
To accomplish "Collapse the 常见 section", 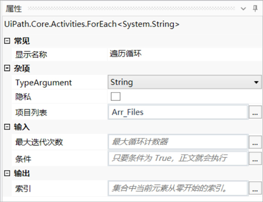I will click(x=7, y=41).
